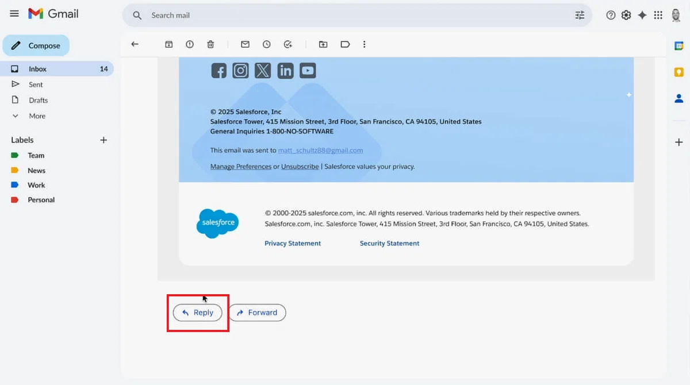
Task: Open the Inbox folder
Action: [x=57, y=69]
